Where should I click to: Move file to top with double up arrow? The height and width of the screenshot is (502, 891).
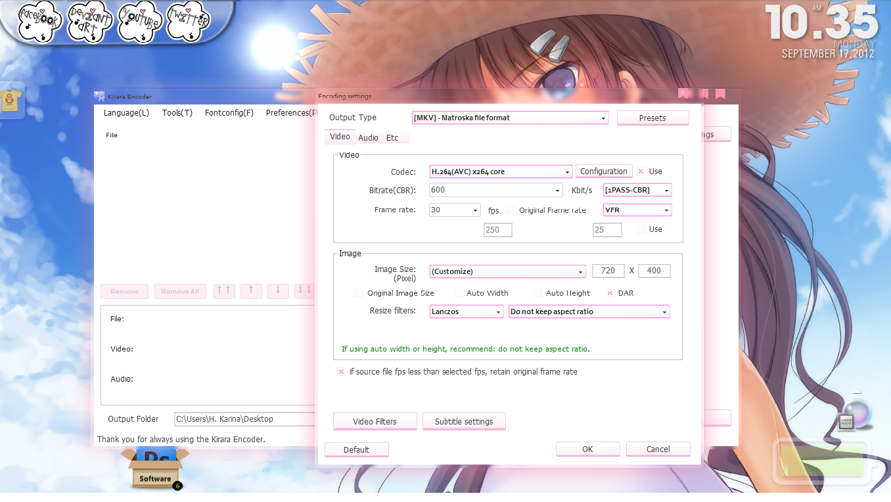pos(224,291)
